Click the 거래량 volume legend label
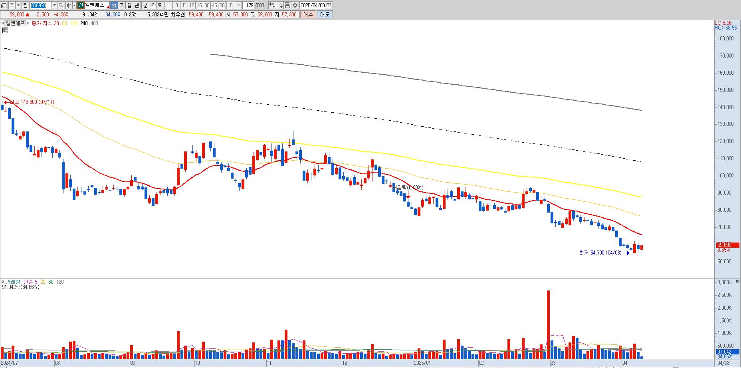 coord(13,282)
